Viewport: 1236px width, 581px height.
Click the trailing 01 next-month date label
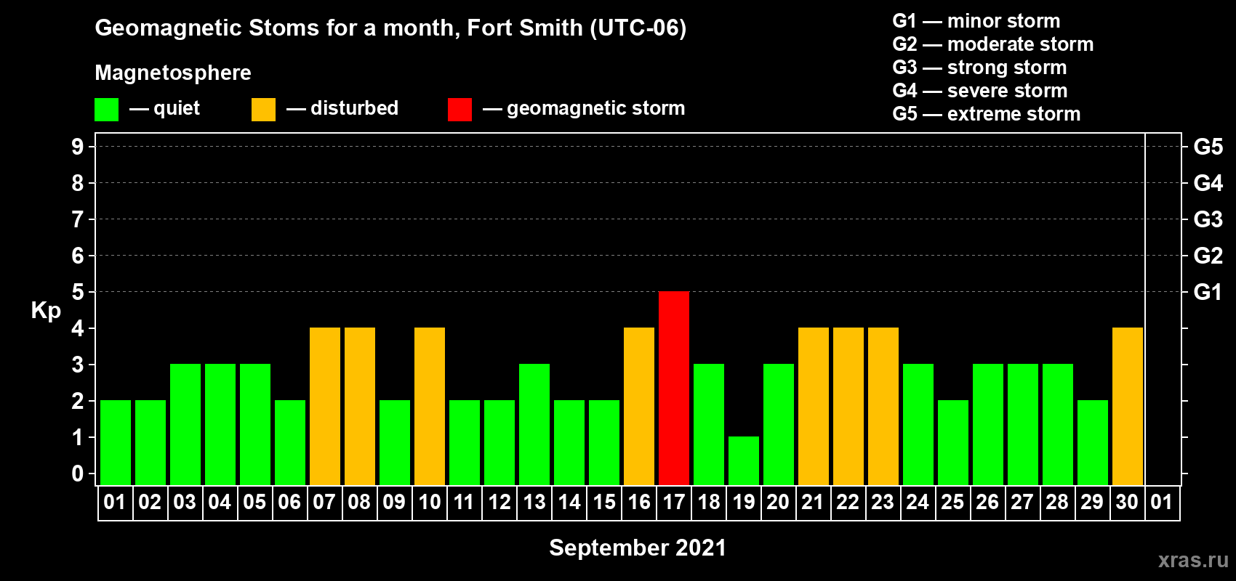[1162, 503]
